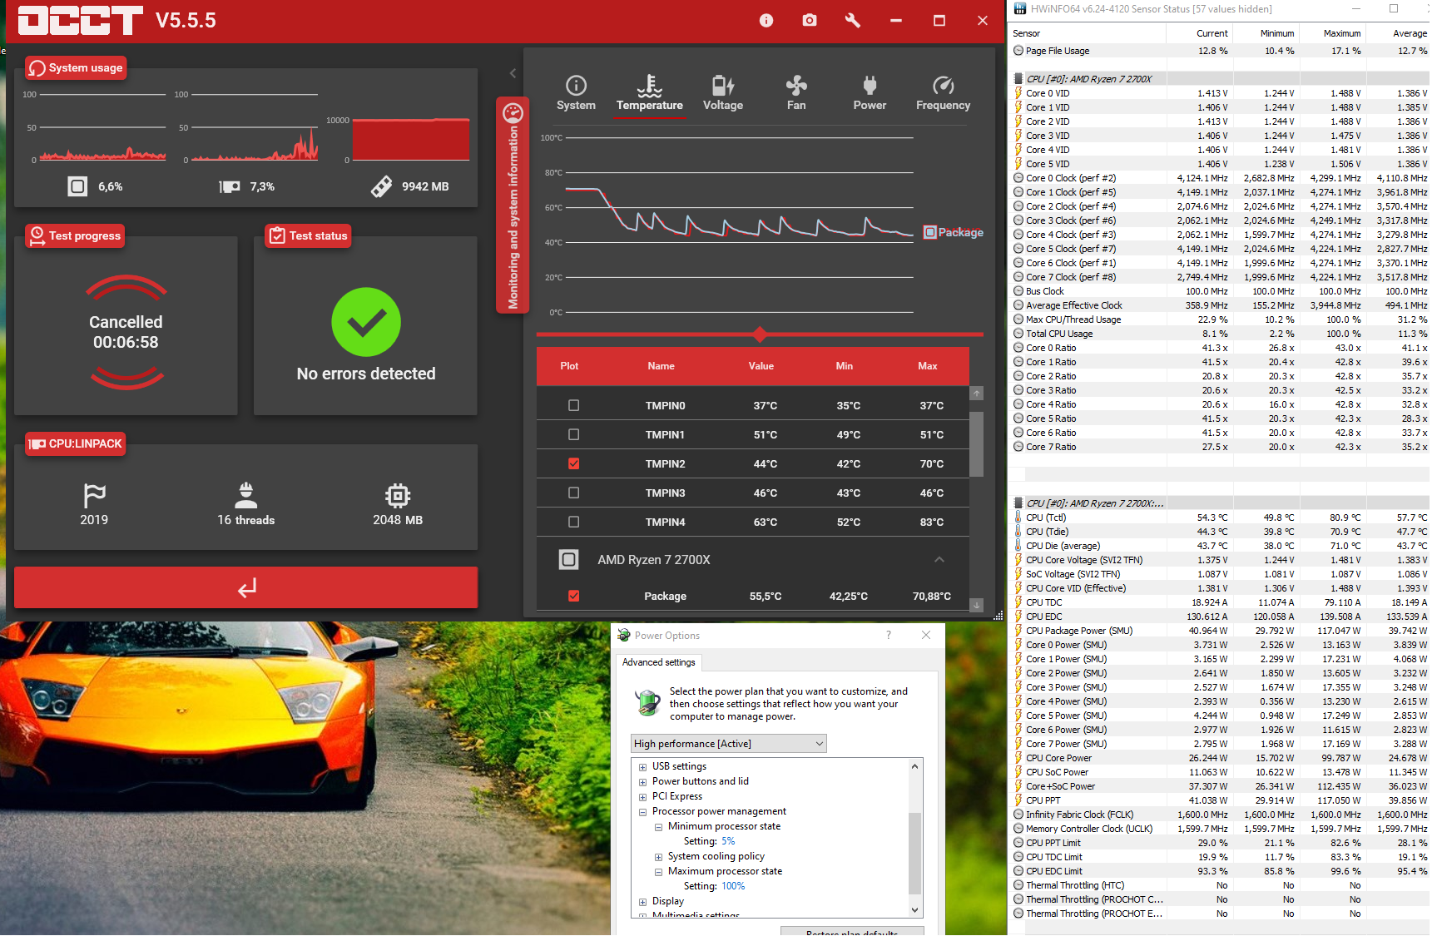1432x936 pixels.
Task: Switch to the System monitoring tab
Action: (x=576, y=93)
